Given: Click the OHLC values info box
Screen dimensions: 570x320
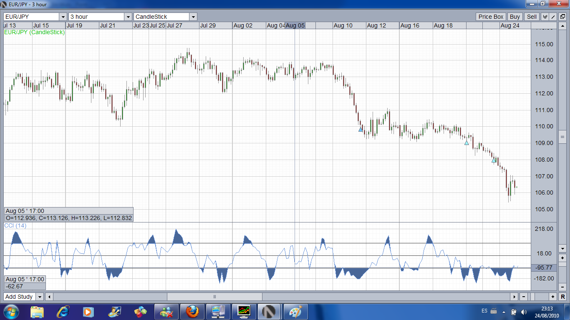Looking at the screenshot, I should point(69,217).
